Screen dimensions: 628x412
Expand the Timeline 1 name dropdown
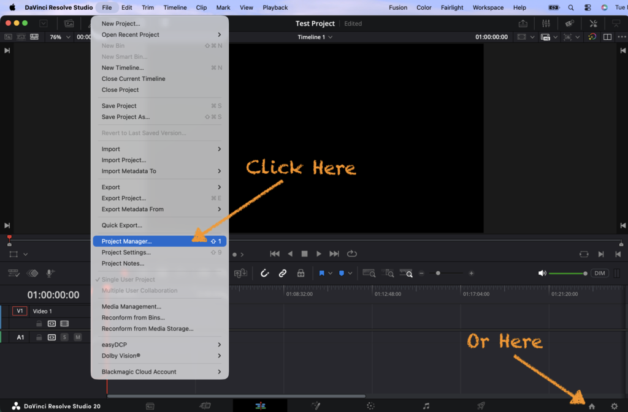point(315,37)
